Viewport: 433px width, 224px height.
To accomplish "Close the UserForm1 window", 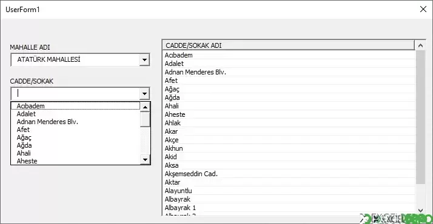I will coord(423,9).
